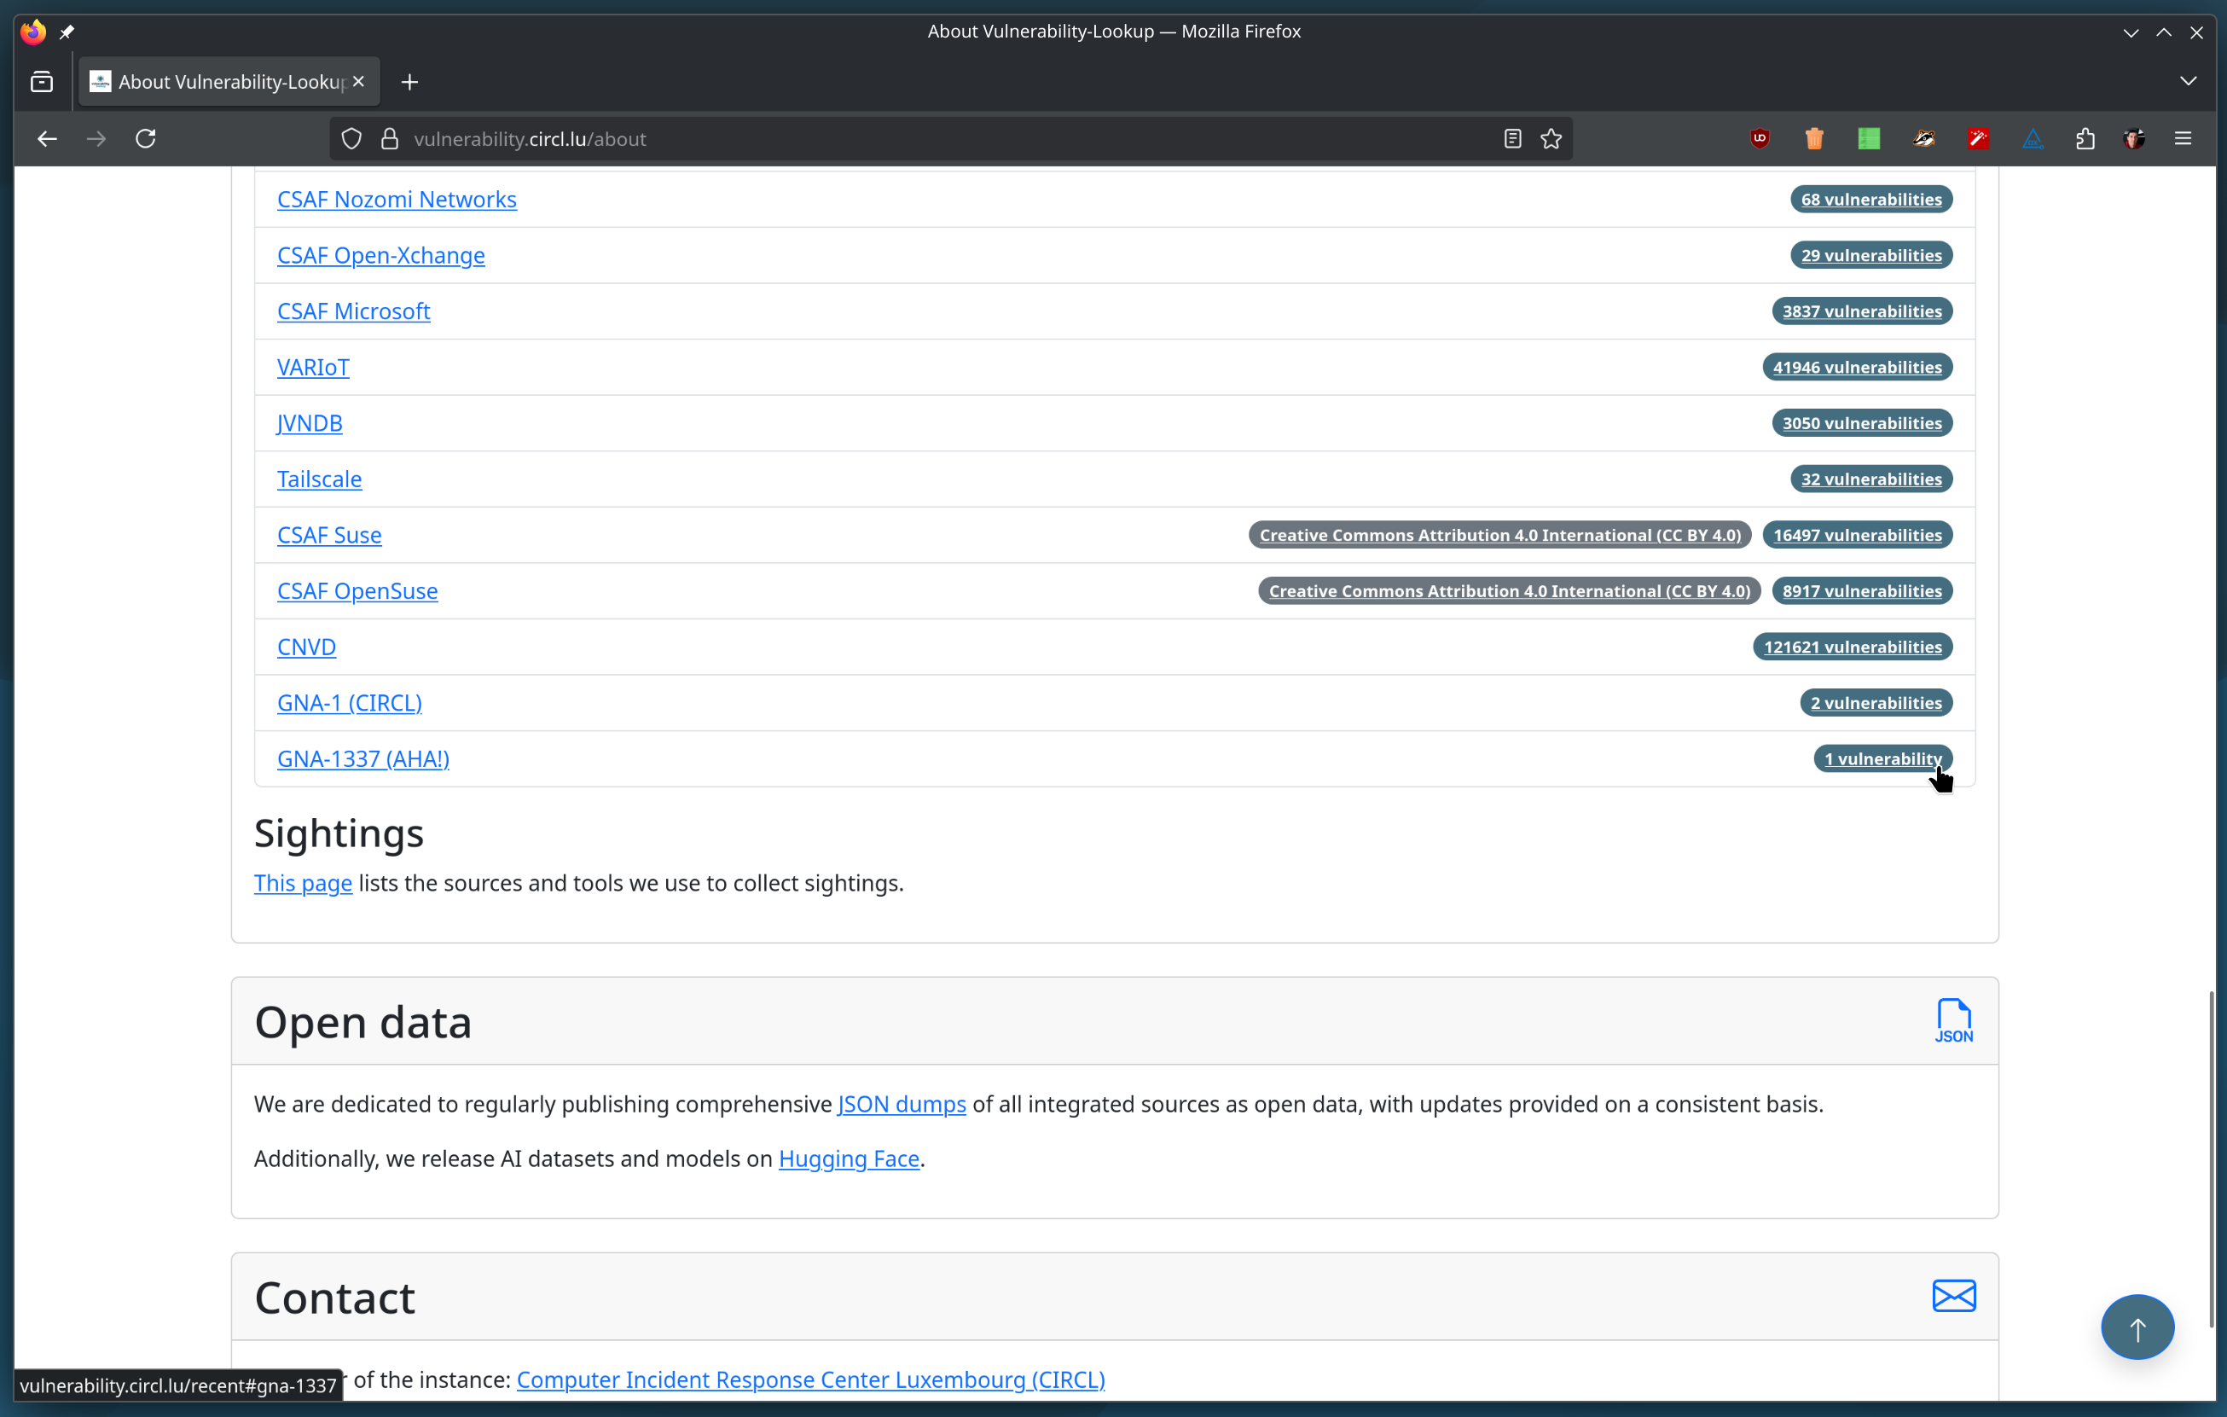Bookmark this page with the star icon
This screenshot has height=1417, width=2227.
(1551, 139)
